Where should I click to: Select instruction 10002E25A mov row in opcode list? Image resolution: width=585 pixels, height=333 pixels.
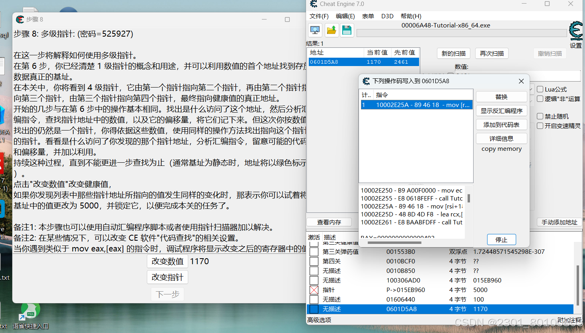[416, 105]
